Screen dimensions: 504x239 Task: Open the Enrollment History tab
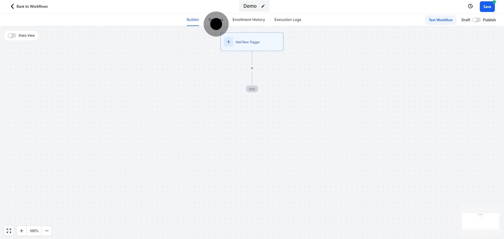click(249, 20)
